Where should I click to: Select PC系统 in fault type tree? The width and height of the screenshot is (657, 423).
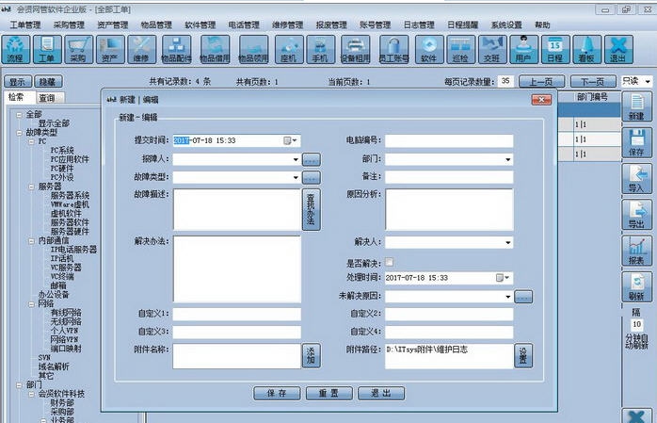click(62, 150)
